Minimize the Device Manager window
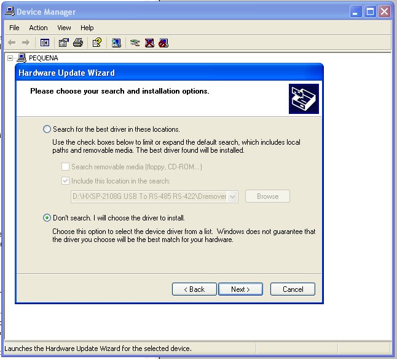Image resolution: width=397 pixels, height=359 pixels. point(356,12)
